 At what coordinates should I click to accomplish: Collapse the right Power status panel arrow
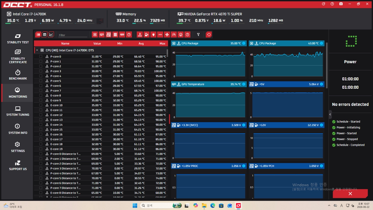(x=330, y=114)
